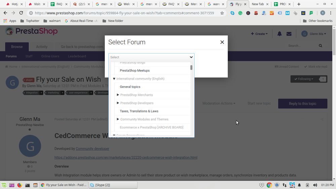Open the Apps bookmarks shortcut

(10, 21)
